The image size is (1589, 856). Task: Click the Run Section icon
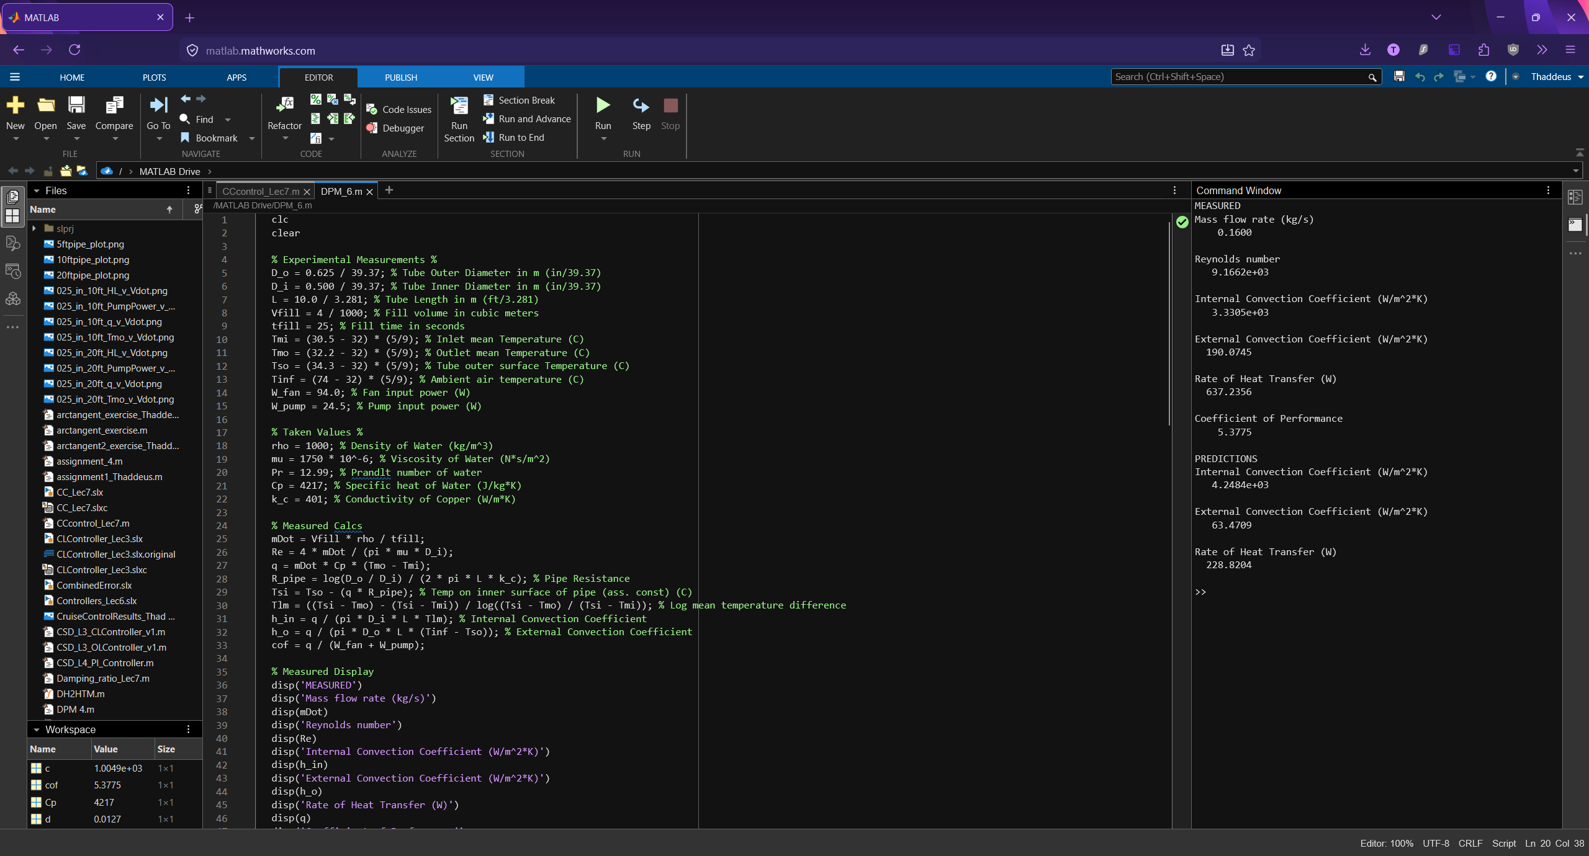[459, 105]
